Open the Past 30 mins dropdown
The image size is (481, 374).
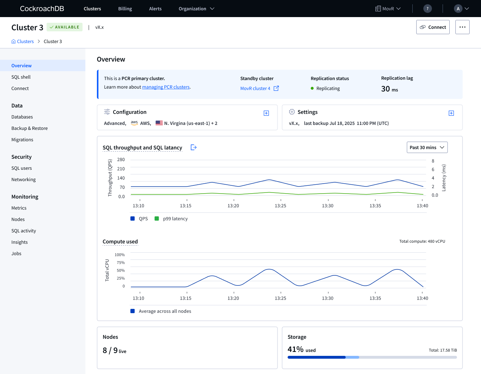[427, 147]
